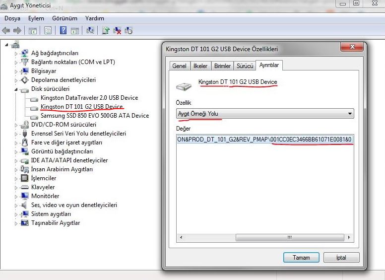Expand the Bilgisayar node arrow
This screenshot has width=385, height=280.
click(x=16, y=71)
